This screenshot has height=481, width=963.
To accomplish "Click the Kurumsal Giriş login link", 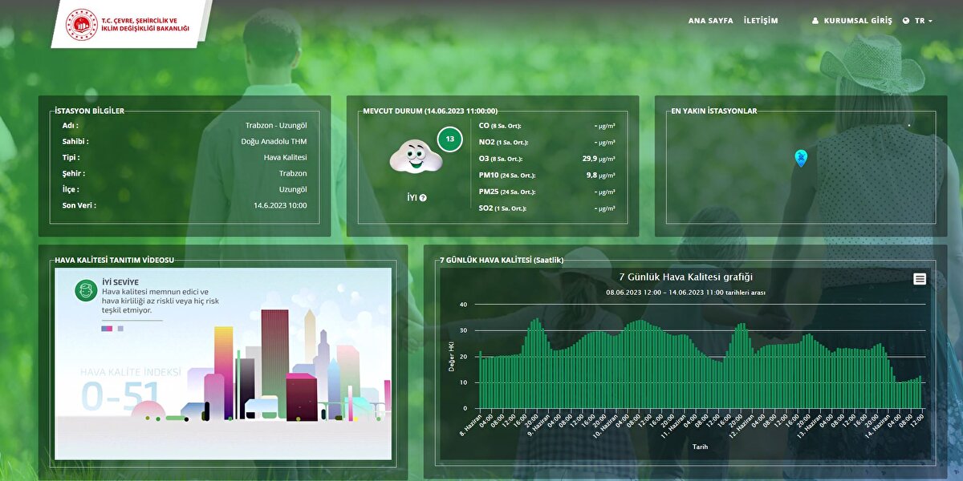I will pyautogui.click(x=857, y=21).
